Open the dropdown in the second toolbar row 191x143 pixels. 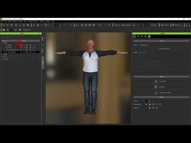[x=27, y=30]
